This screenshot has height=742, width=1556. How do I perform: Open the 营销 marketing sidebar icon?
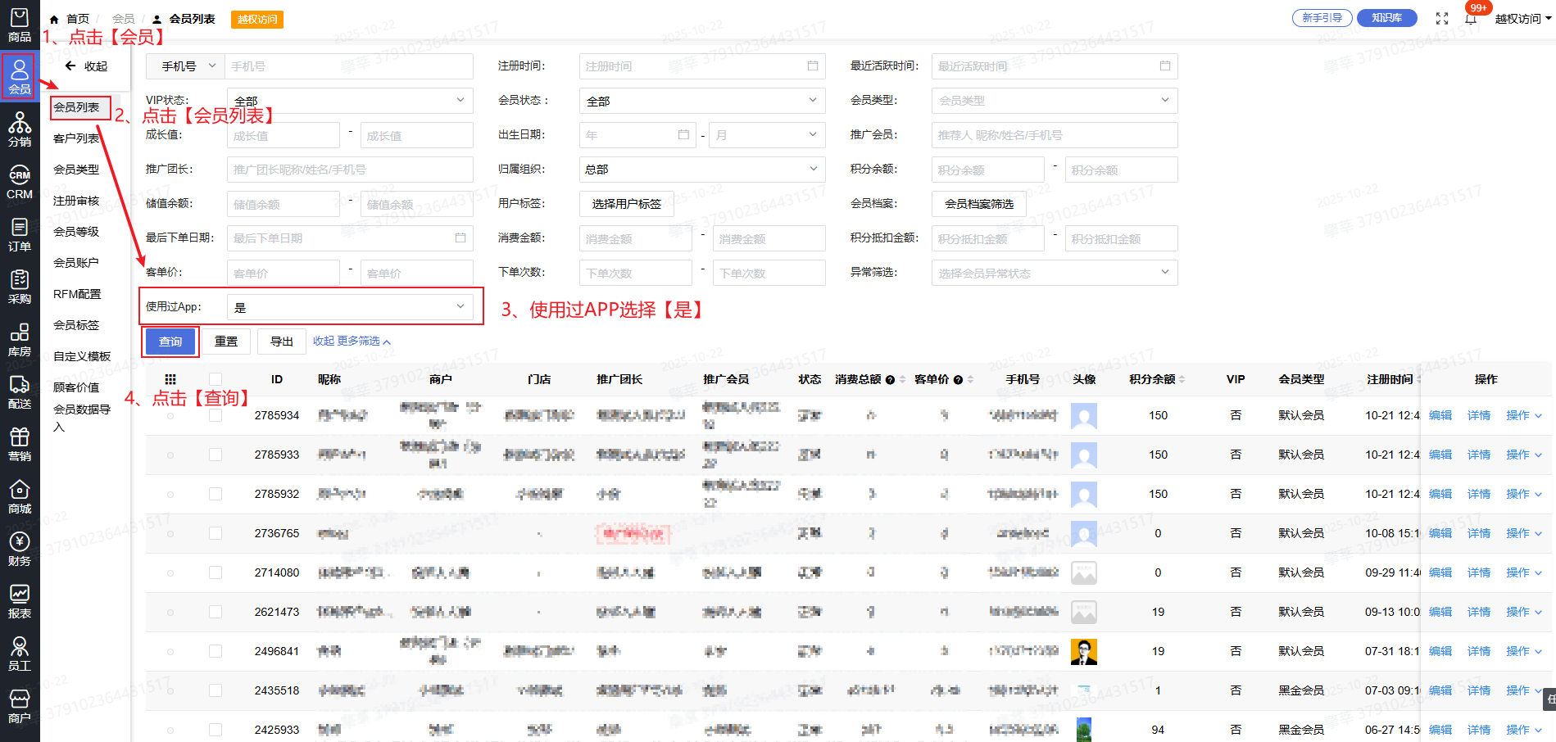coord(20,444)
